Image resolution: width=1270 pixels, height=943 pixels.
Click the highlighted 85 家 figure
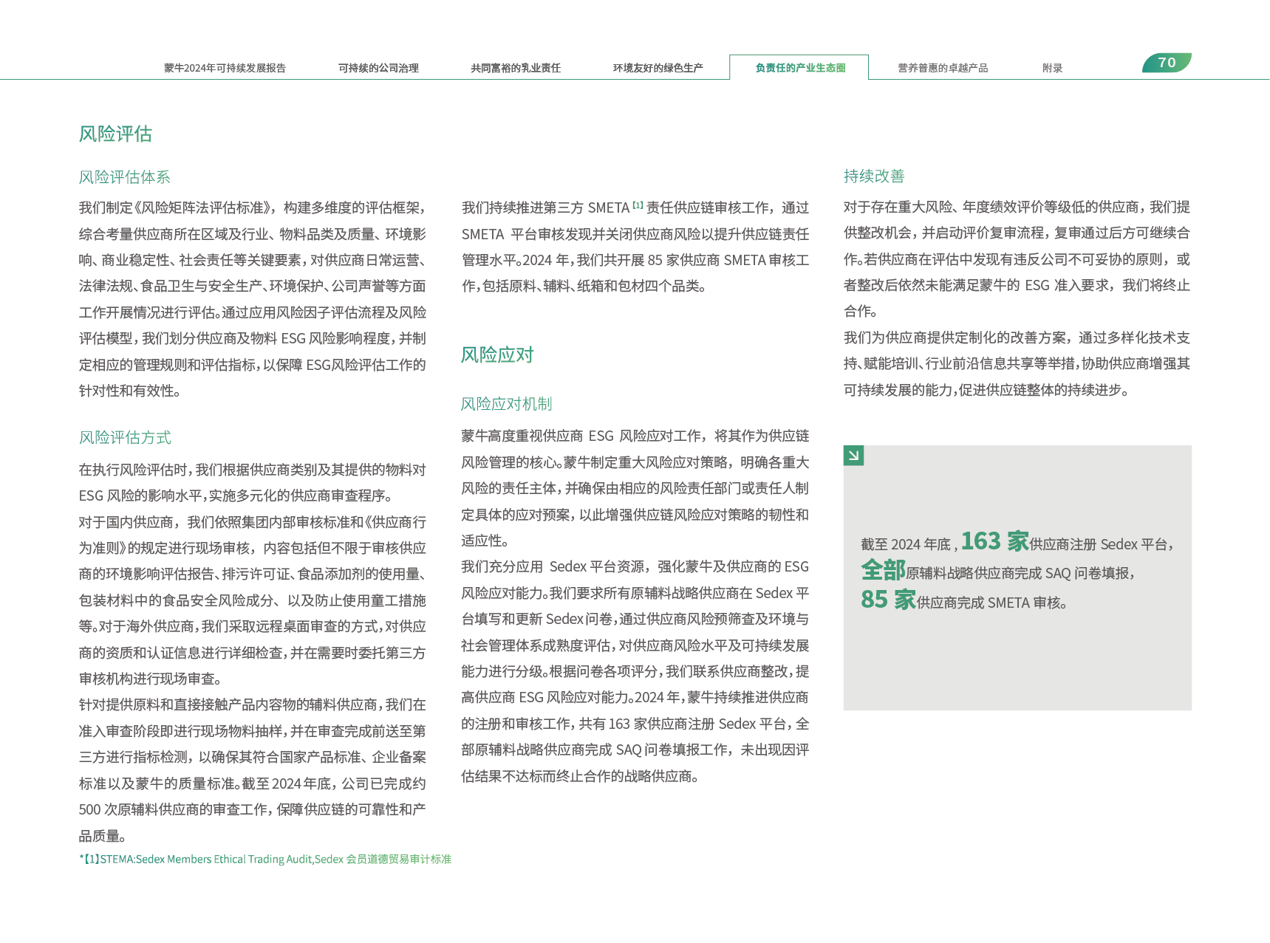(888, 600)
